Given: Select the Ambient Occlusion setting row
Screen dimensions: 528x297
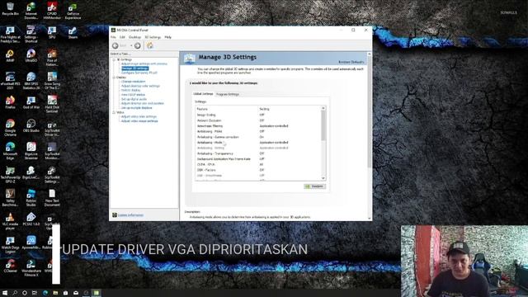Looking at the screenshot, I should pos(258,120).
